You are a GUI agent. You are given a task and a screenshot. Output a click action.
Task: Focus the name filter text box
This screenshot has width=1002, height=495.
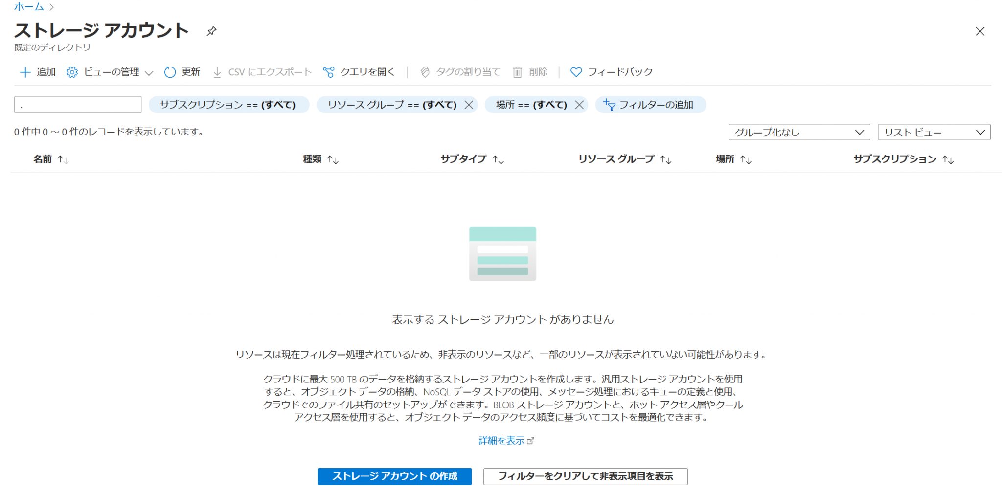tap(78, 105)
